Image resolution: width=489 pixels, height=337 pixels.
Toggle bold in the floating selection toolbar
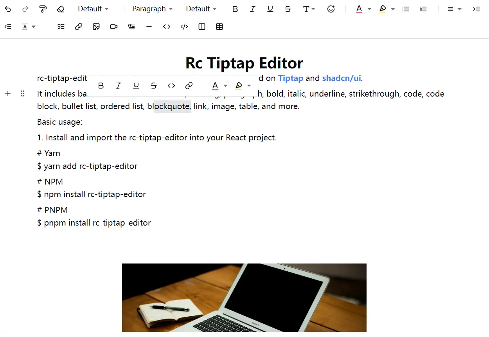pos(101,86)
